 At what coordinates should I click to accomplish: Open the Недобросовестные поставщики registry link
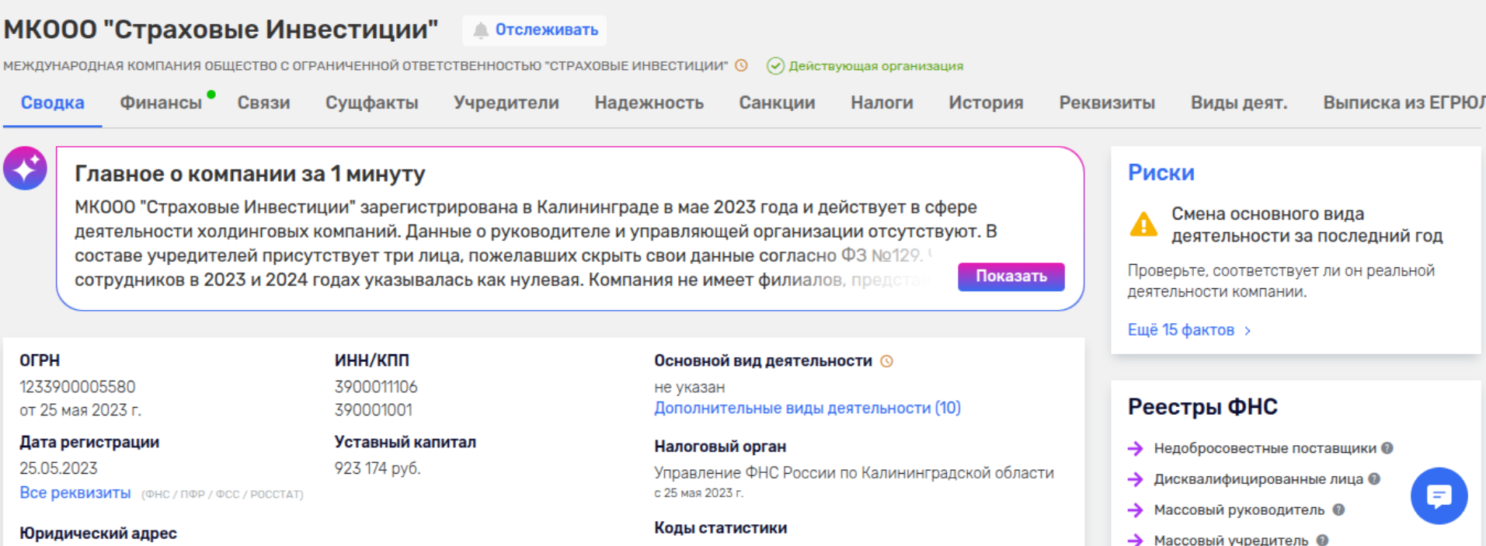point(1265,448)
